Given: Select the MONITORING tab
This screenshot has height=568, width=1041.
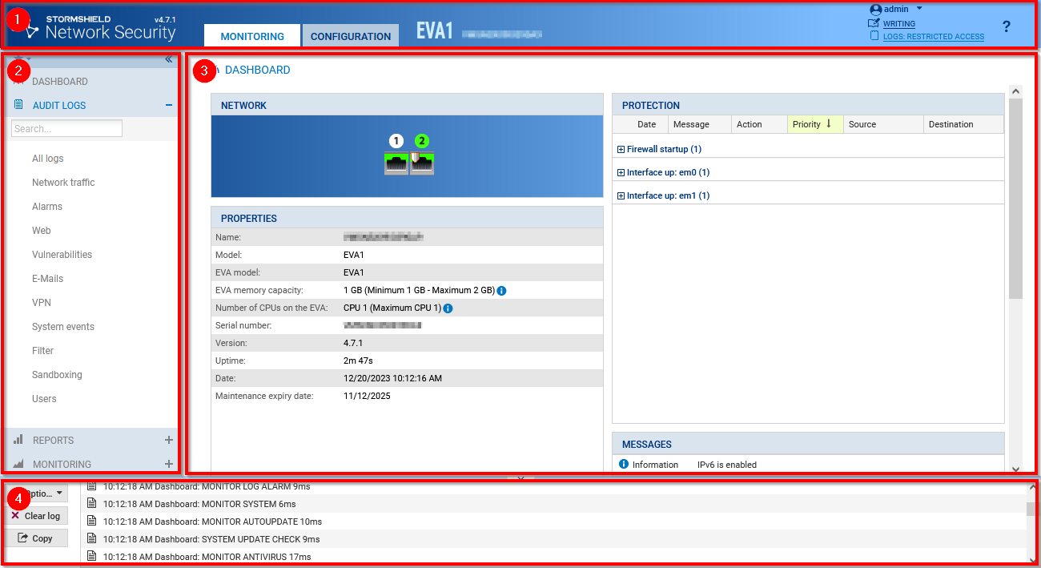Looking at the screenshot, I should coord(251,35).
